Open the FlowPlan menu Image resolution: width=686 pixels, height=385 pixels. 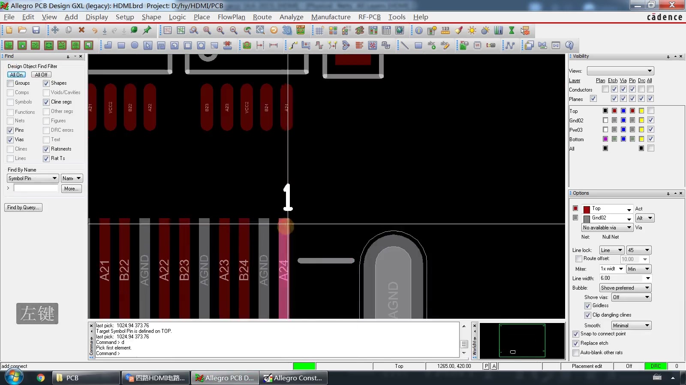pos(232,17)
